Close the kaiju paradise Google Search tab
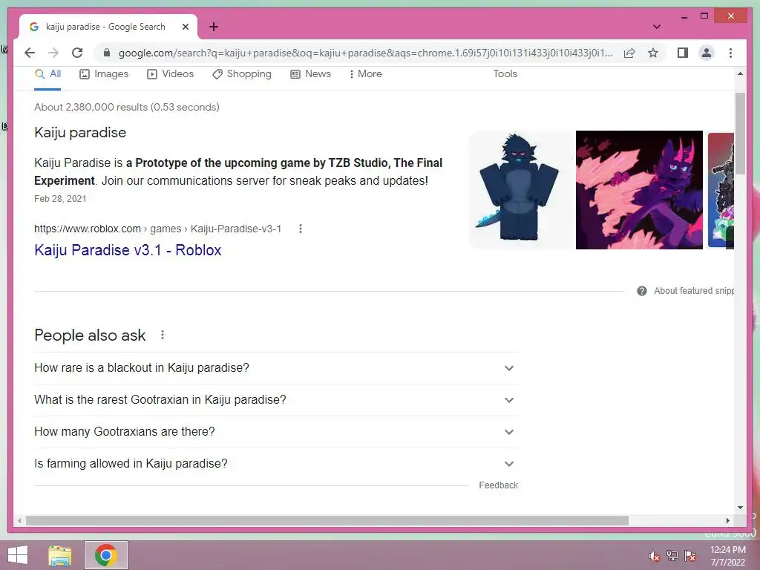 185,27
